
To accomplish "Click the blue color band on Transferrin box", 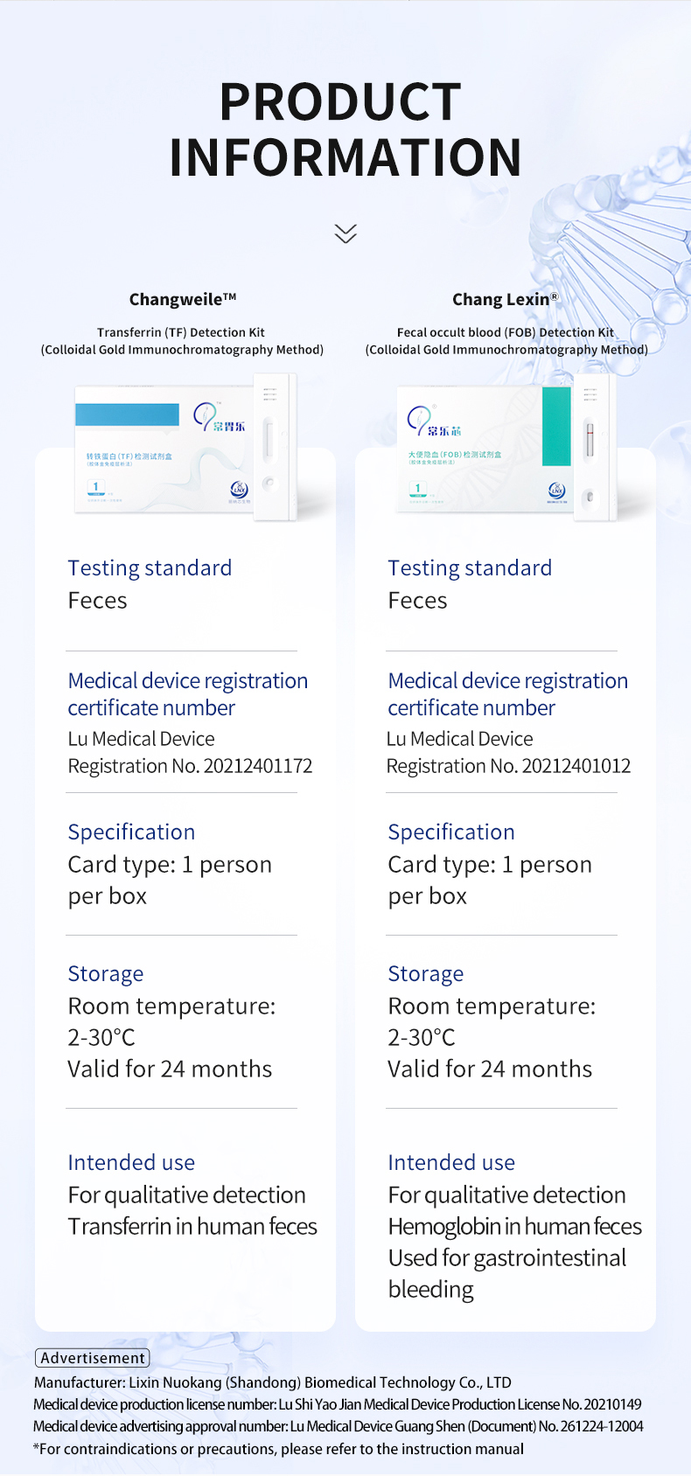I will (x=128, y=415).
